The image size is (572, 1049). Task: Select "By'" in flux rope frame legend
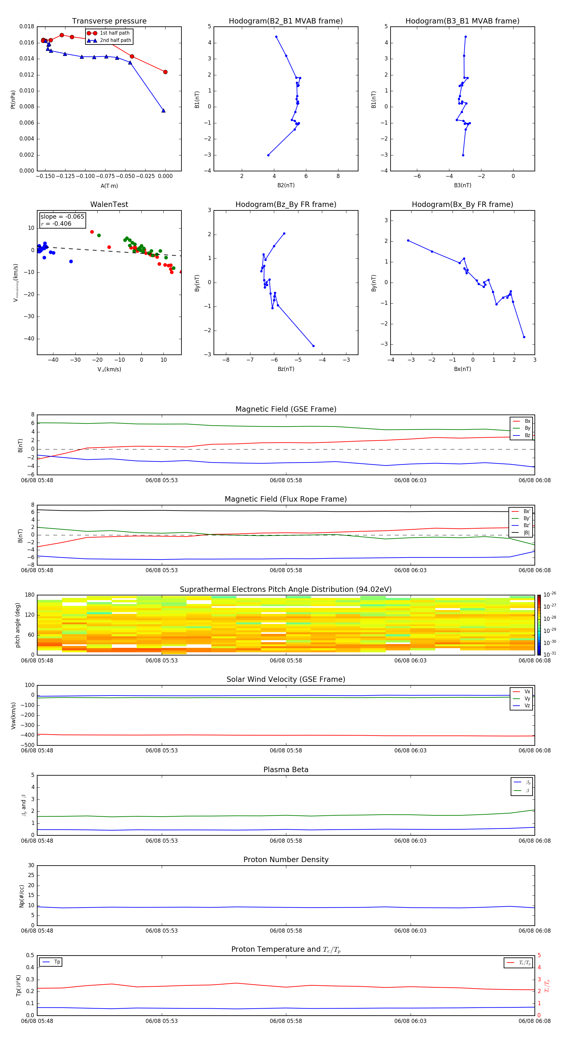(x=521, y=518)
